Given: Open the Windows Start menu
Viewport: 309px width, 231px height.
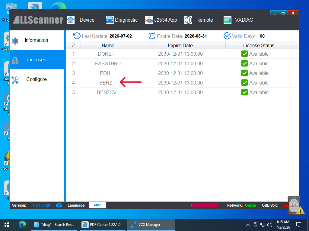Looking at the screenshot, I should coord(7,225).
